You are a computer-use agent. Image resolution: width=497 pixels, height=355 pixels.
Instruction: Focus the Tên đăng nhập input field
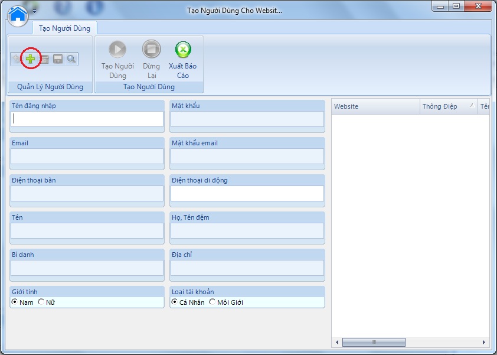click(87, 119)
